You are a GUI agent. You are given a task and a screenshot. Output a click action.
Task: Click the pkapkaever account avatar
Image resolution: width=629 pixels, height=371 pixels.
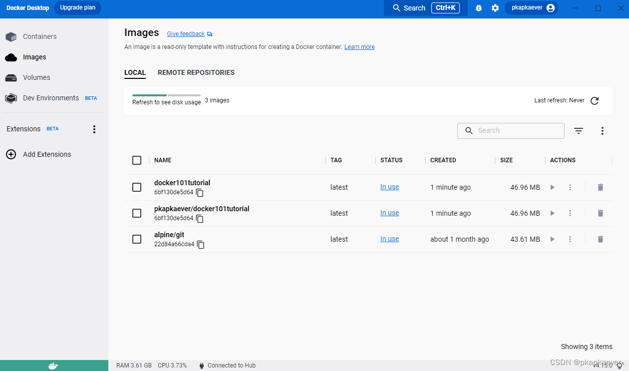pyautogui.click(x=551, y=8)
